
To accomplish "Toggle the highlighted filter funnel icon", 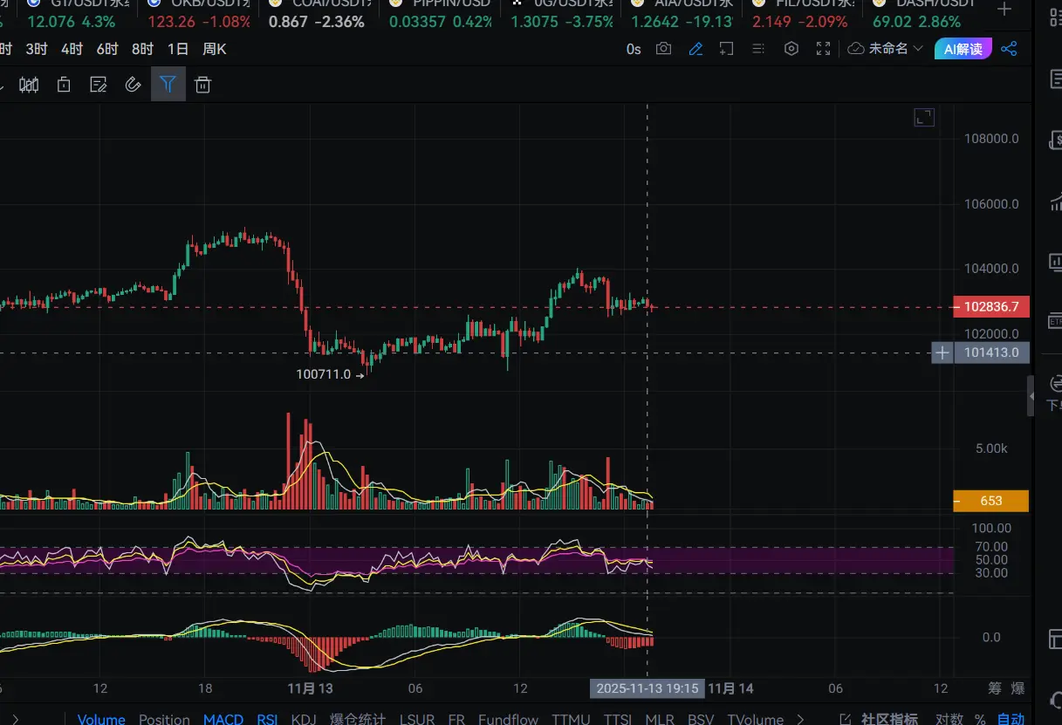I will click(168, 85).
